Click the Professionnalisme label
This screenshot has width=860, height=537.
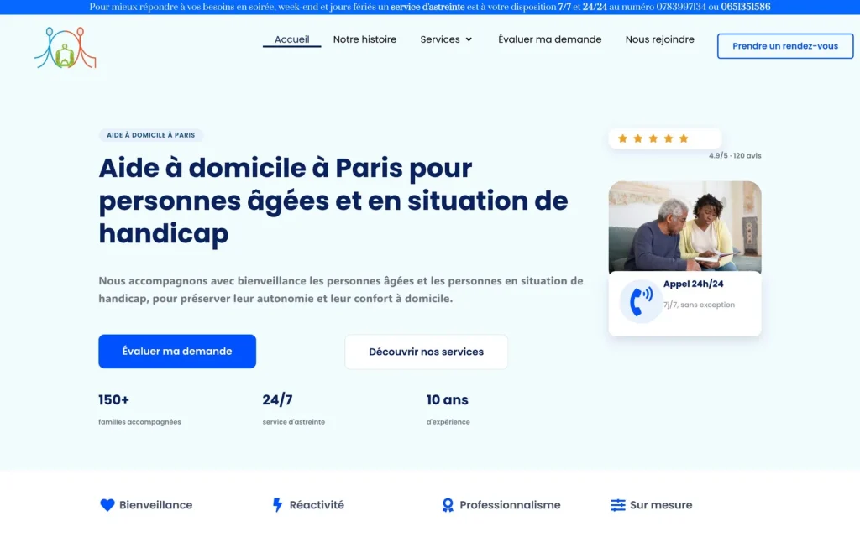510,504
